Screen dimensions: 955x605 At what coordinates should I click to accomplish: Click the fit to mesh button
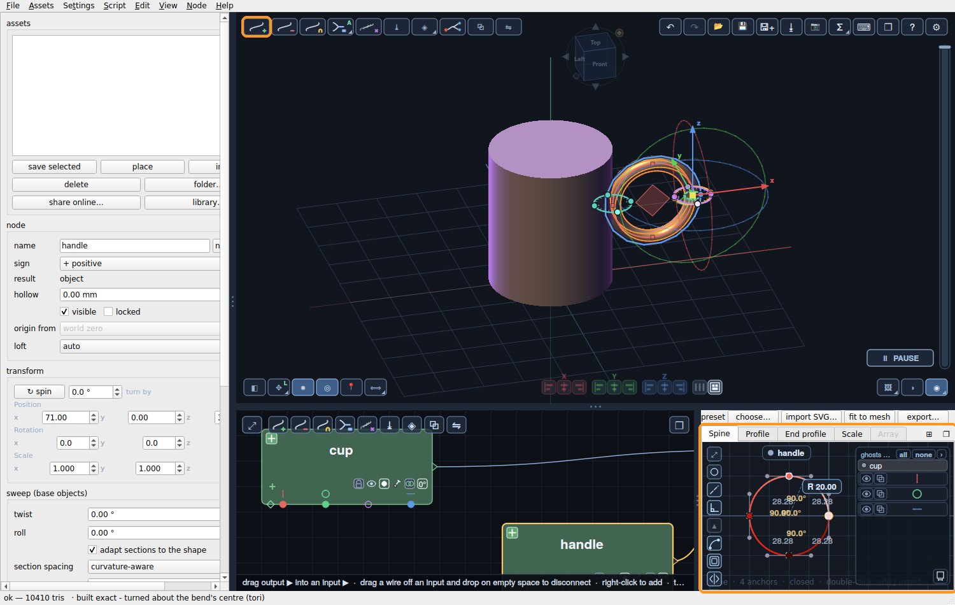(x=869, y=416)
